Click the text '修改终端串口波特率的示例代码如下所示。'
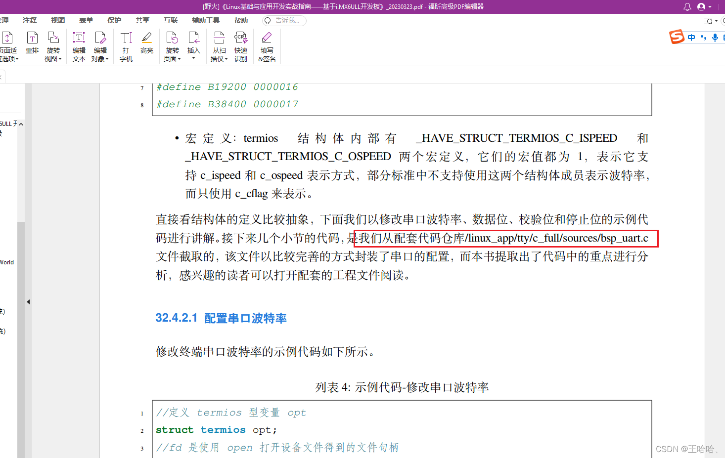Image resolution: width=725 pixels, height=458 pixels. point(267,352)
